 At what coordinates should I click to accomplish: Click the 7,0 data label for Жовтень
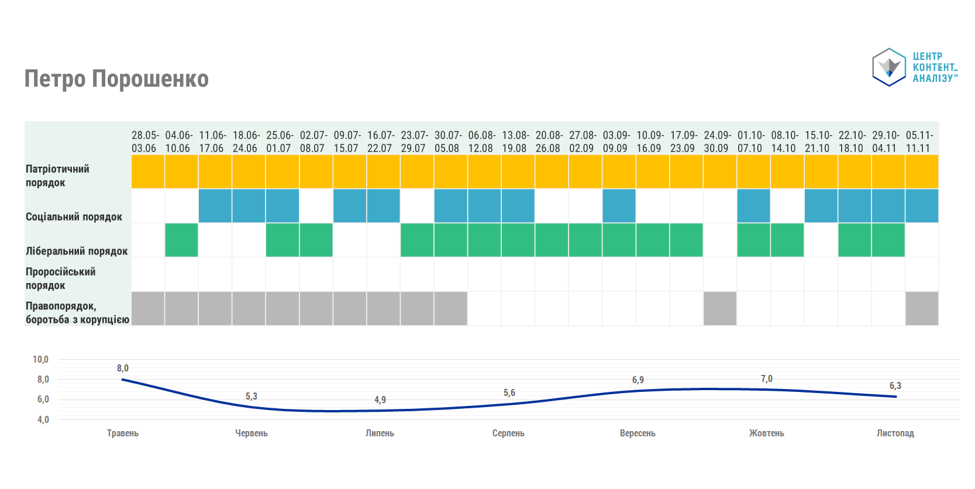click(x=766, y=378)
